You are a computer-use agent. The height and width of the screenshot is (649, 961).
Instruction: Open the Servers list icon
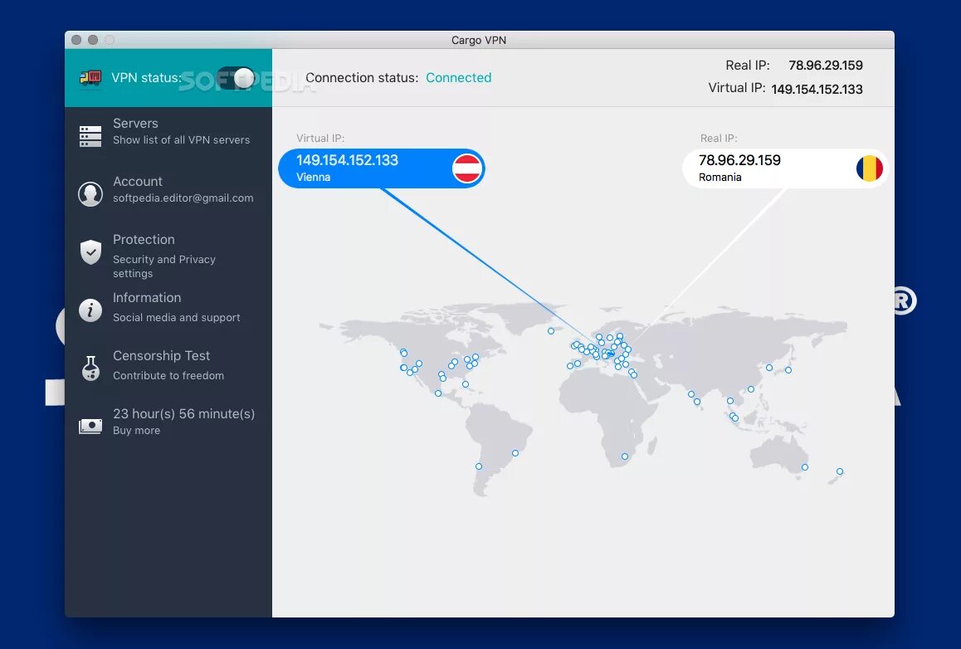click(90, 136)
